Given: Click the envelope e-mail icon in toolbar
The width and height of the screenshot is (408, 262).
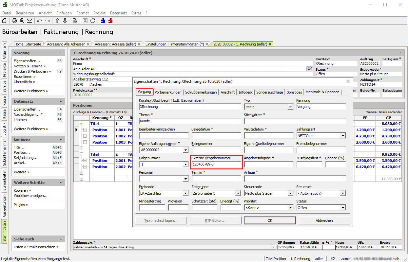Looking at the screenshot, I should [29, 21].
